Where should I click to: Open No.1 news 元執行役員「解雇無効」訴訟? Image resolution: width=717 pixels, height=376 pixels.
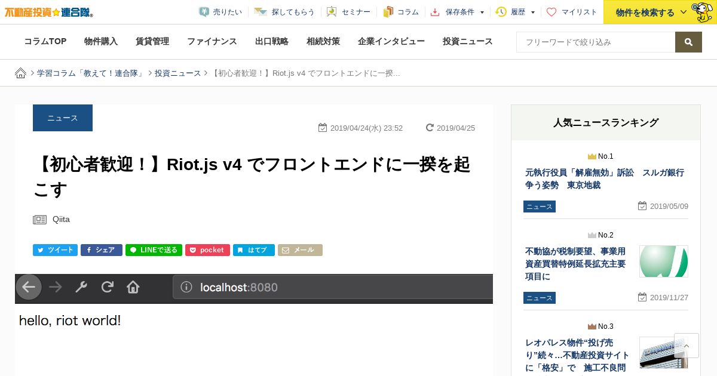click(x=605, y=179)
